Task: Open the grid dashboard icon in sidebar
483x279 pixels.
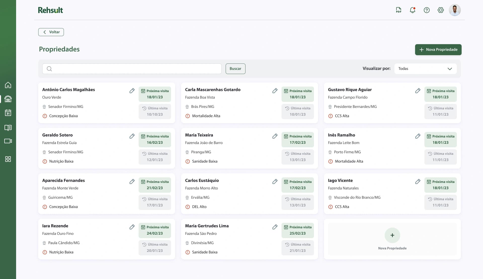Action: [8, 159]
